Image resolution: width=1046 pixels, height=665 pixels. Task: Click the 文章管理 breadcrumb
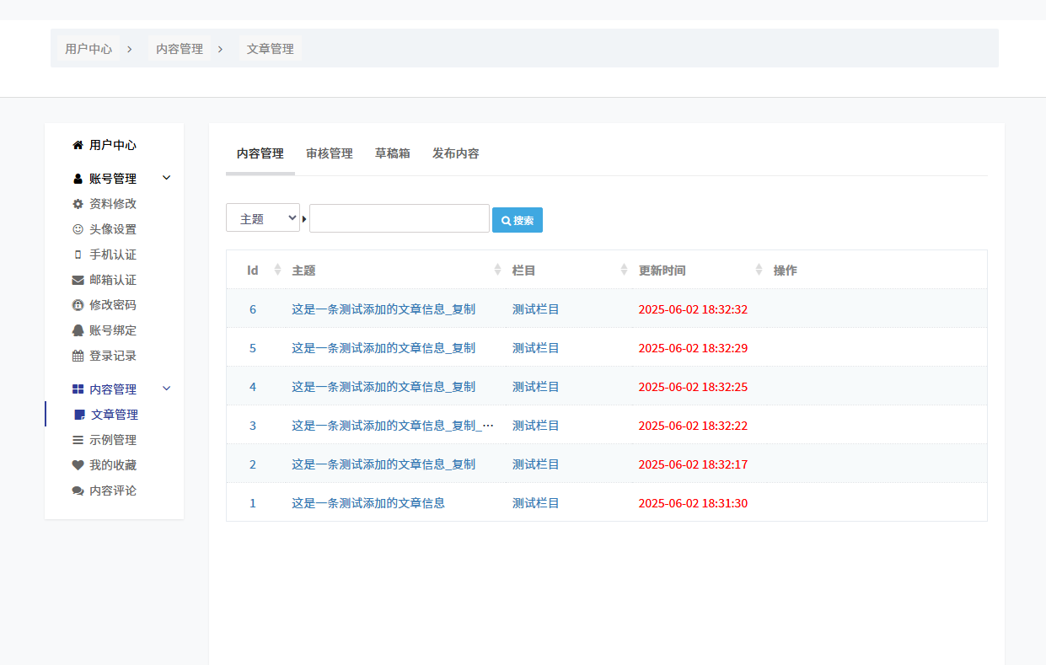[x=271, y=49]
